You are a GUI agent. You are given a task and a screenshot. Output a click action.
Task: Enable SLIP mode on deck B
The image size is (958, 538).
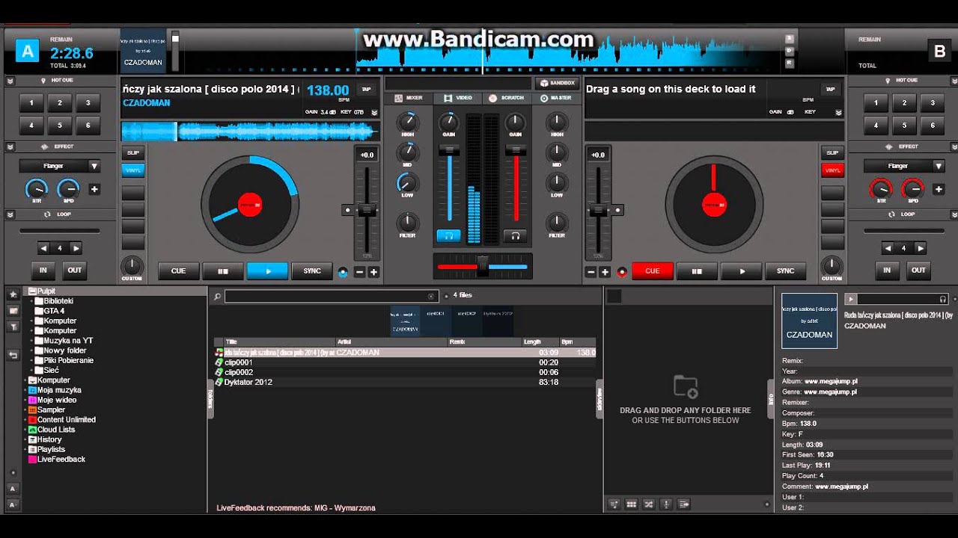[x=832, y=152]
